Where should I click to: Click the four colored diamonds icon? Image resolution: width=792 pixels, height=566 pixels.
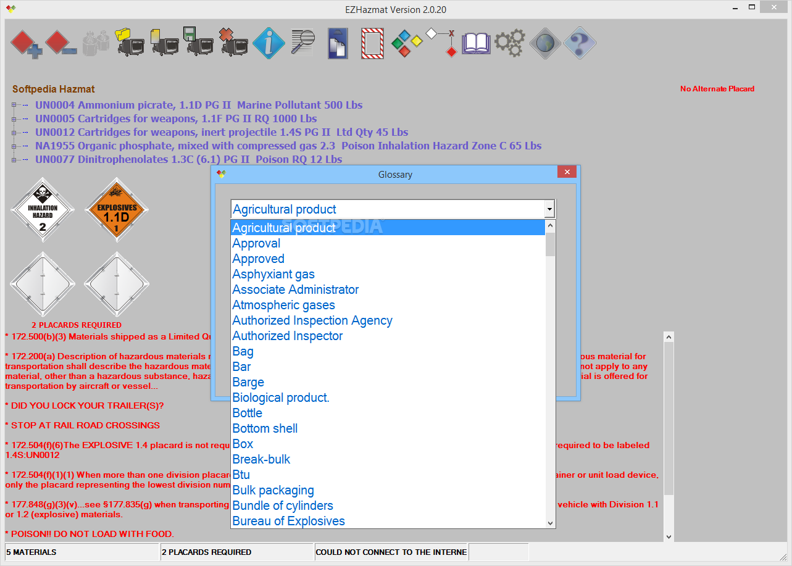tap(407, 43)
